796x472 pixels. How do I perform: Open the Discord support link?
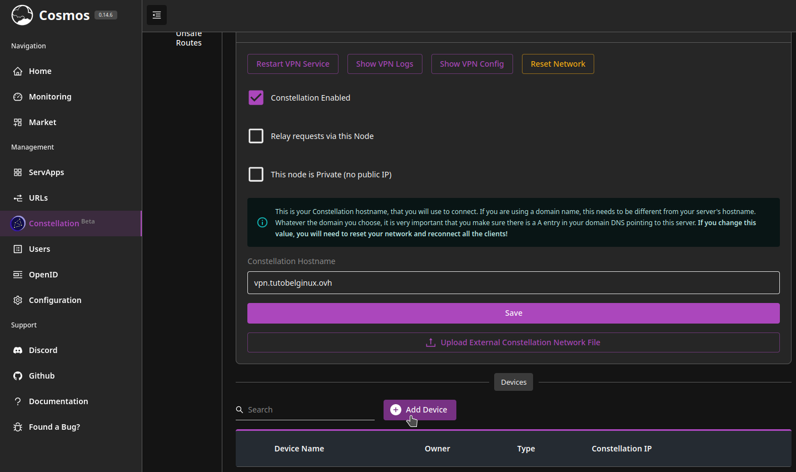71,350
